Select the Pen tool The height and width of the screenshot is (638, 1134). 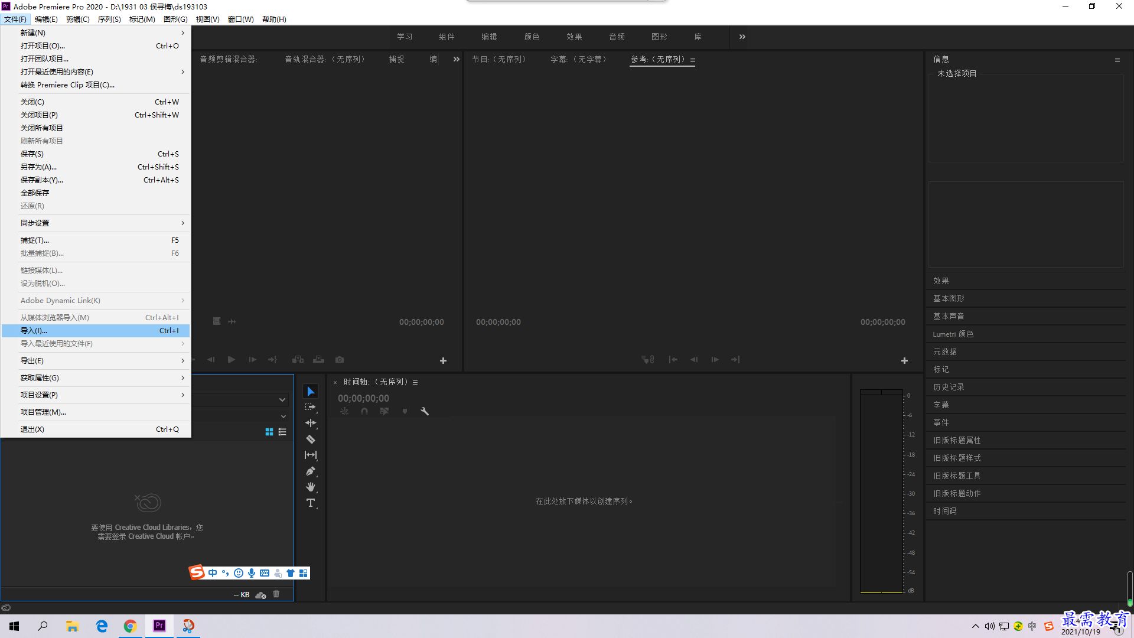[311, 471]
